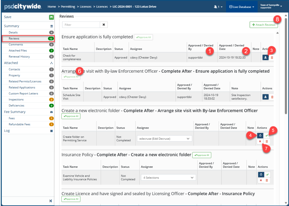Click upload icon in Check for completeness row
The image size is (289, 206).
click(x=266, y=57)
